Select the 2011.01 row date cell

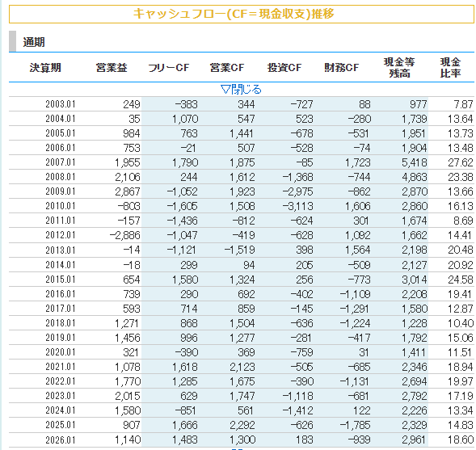click(x=60, y=221)
